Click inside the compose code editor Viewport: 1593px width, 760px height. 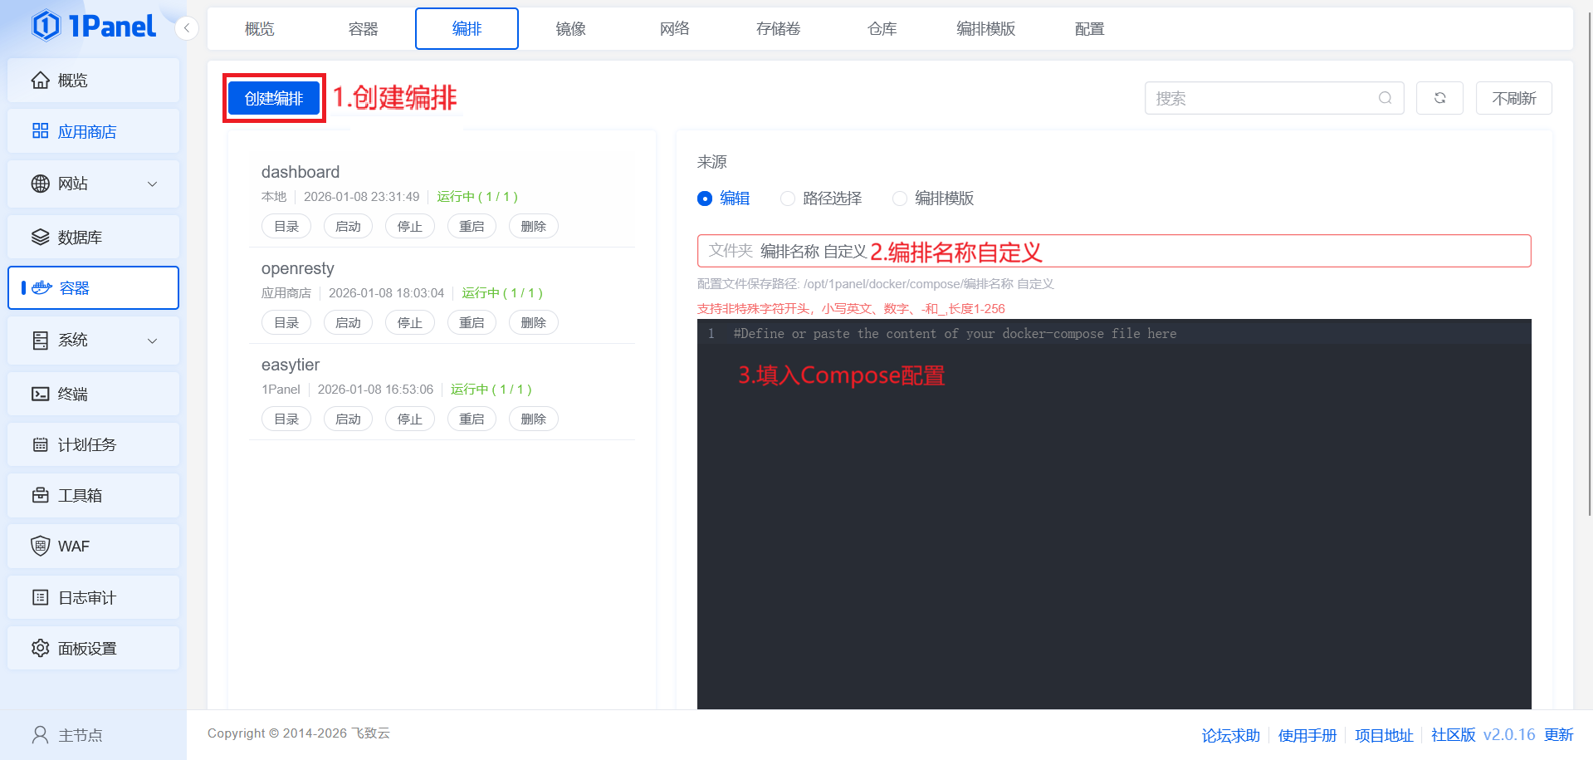pyautogui.click(x=1114, y=514)
